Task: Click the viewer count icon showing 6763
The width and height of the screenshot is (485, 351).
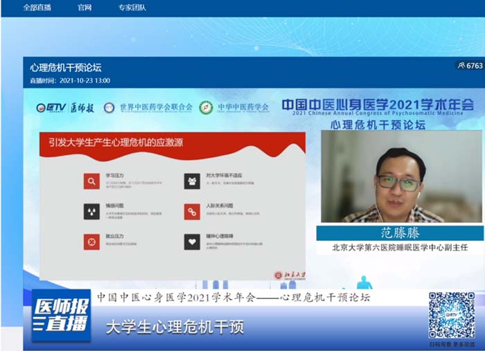Action: coord(461,66)
